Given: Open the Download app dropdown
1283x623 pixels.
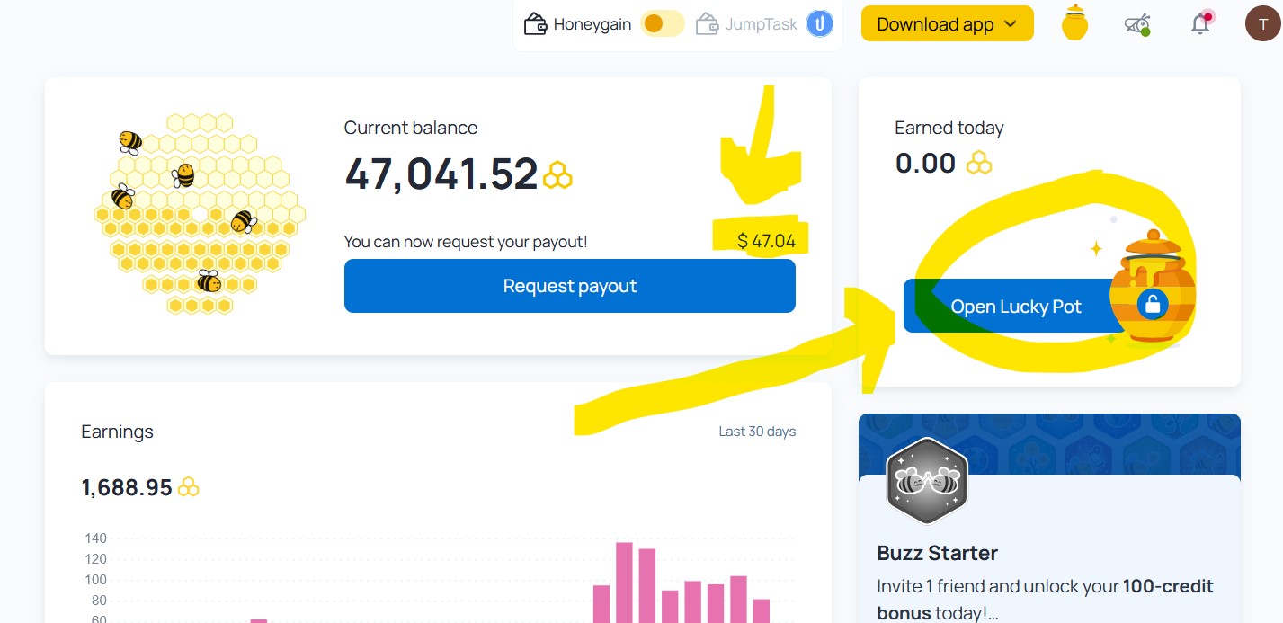Looking at the screenshot, I should click(x=947, y=24).
